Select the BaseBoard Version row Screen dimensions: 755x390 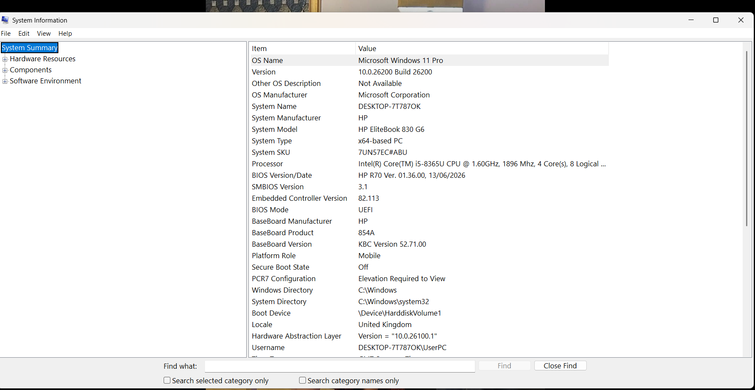coord(429,244)
